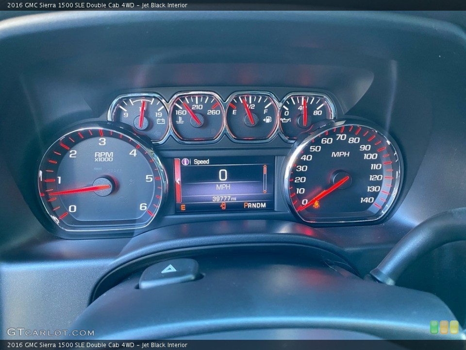466x350 pixels.
Task: Click the top caption with vehicle title
Action: click(97, 5)
